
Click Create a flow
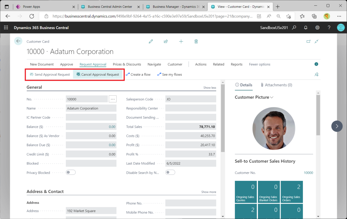tap(138, 74)
